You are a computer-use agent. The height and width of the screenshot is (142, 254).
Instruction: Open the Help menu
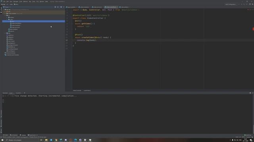46,2
